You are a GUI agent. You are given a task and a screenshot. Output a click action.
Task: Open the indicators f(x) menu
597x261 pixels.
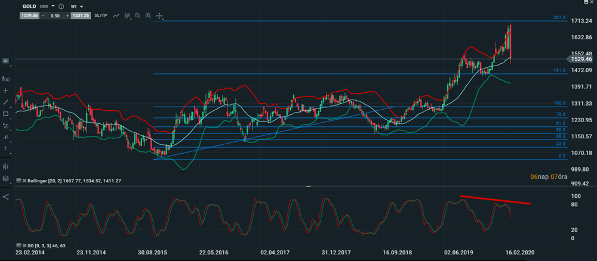tap(5, 79)
